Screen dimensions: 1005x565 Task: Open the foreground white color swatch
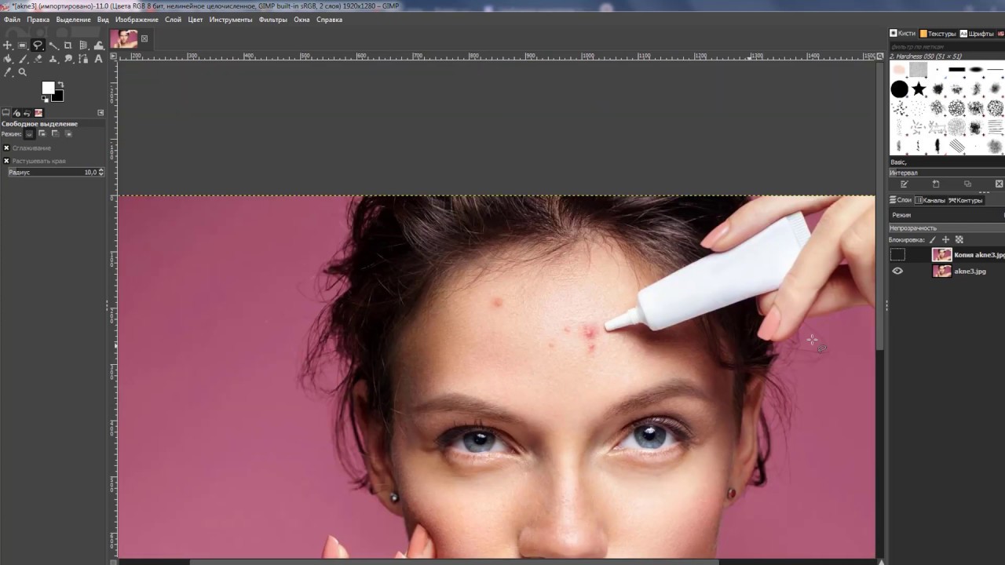coord(47,86)
